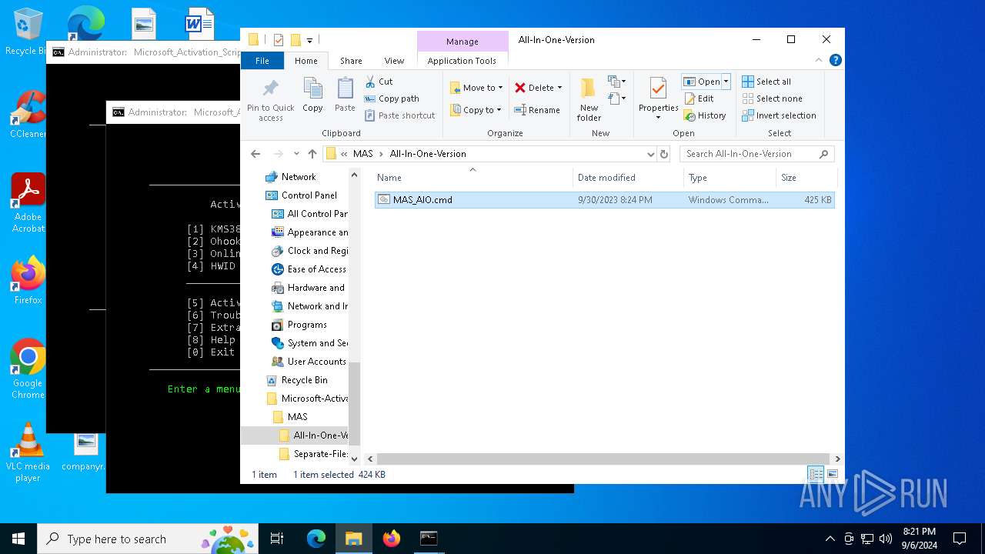Switch to Details view layout
985x554 pixels.
(x=816, y=475)
